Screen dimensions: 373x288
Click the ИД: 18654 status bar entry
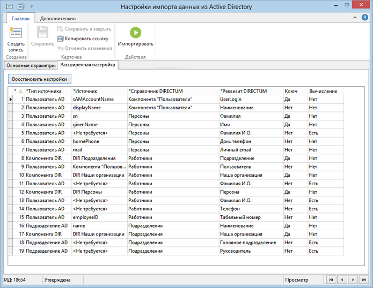point(14,280)
